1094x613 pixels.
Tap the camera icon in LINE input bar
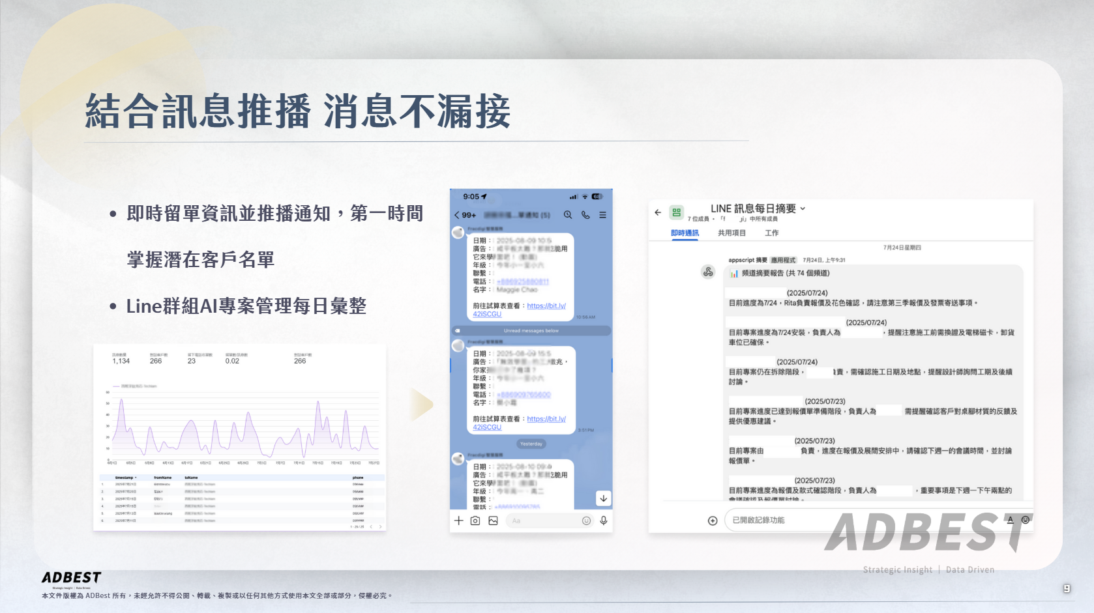pyautogui.click(x=475, y=520)
